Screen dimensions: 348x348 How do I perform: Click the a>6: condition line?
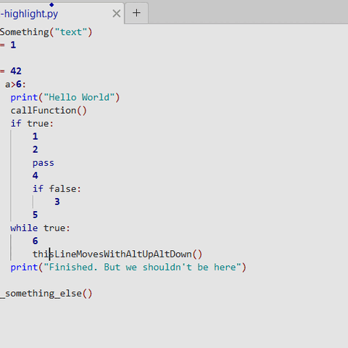tap(15, 84)
